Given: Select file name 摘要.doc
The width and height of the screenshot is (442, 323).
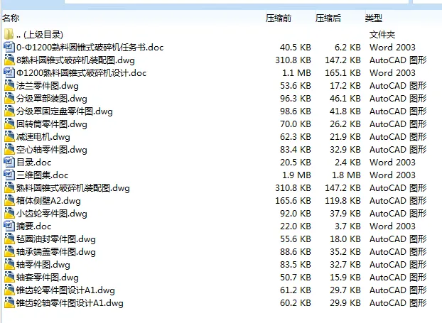Looking at the screenshot, I should coord(34,226).
